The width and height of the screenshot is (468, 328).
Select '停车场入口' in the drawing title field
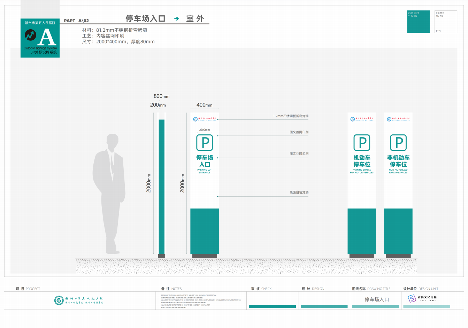pyautogui.click(x=377, y=299)
